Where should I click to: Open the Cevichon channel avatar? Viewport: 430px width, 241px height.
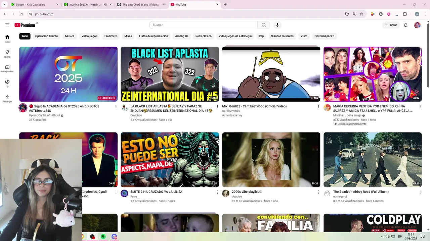[125, 108]
